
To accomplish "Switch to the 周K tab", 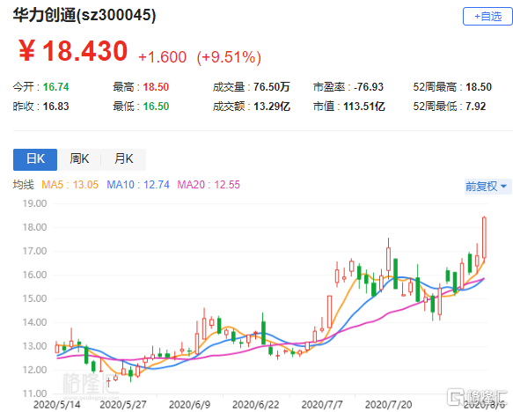I will [x=79, y=159].
